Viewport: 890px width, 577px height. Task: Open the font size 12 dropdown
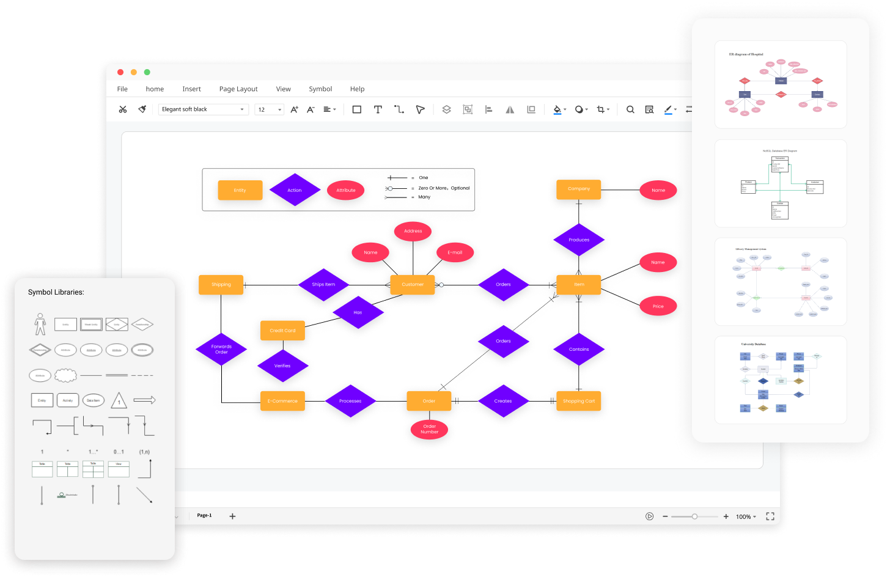pyautogui.click(x=269, y=109)
